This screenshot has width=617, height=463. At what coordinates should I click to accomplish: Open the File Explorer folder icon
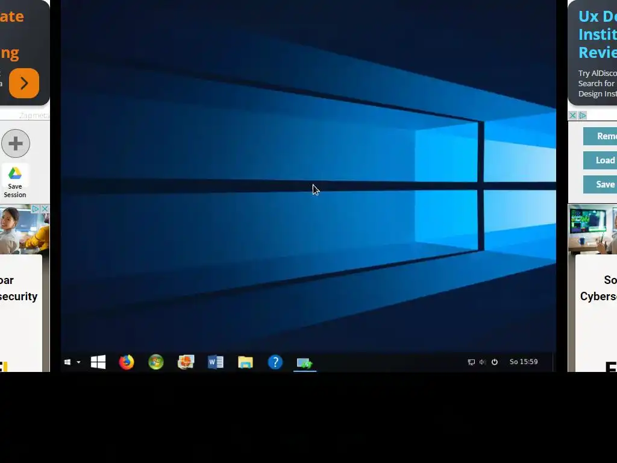[246, 362]
